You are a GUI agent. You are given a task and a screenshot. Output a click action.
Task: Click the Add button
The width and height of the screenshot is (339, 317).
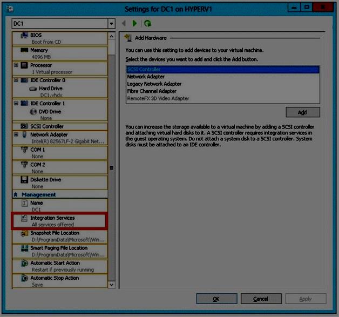coord(303,112)
